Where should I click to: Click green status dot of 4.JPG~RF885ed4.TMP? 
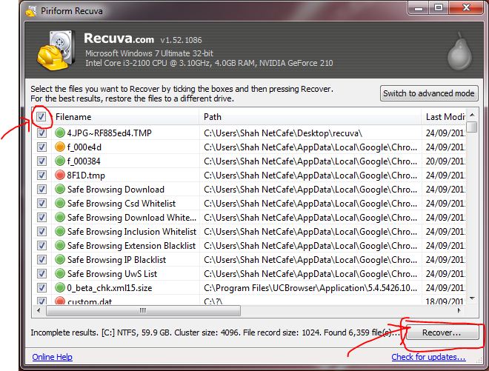(x=59, y=133)
